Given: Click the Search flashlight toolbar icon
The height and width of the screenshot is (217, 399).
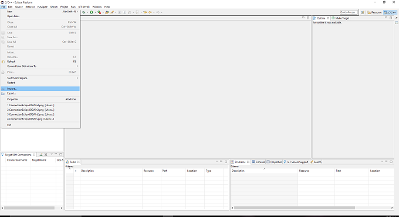Looking at the screenshot, I should 112,12.
